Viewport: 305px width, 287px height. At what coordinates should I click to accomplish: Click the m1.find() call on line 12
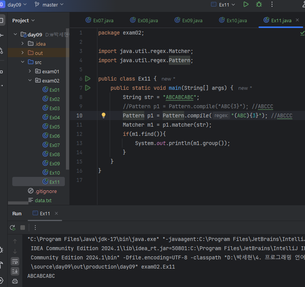click(145, 134)
